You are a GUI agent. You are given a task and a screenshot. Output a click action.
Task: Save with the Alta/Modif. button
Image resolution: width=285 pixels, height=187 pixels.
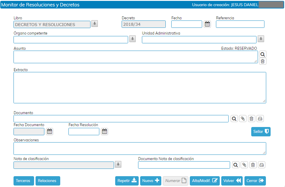point(205,181)
